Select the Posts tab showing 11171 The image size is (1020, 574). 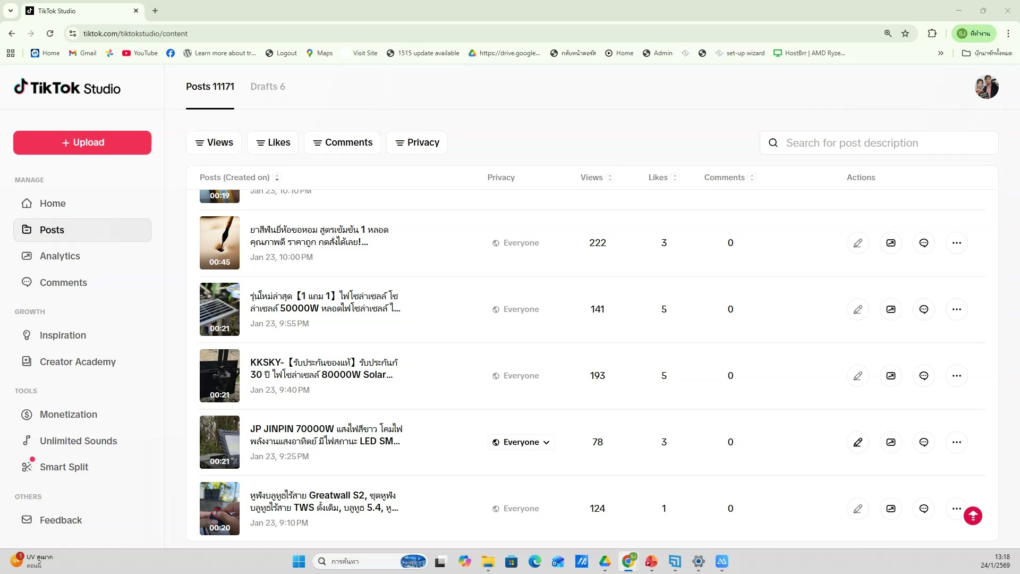tap(210, 86)
